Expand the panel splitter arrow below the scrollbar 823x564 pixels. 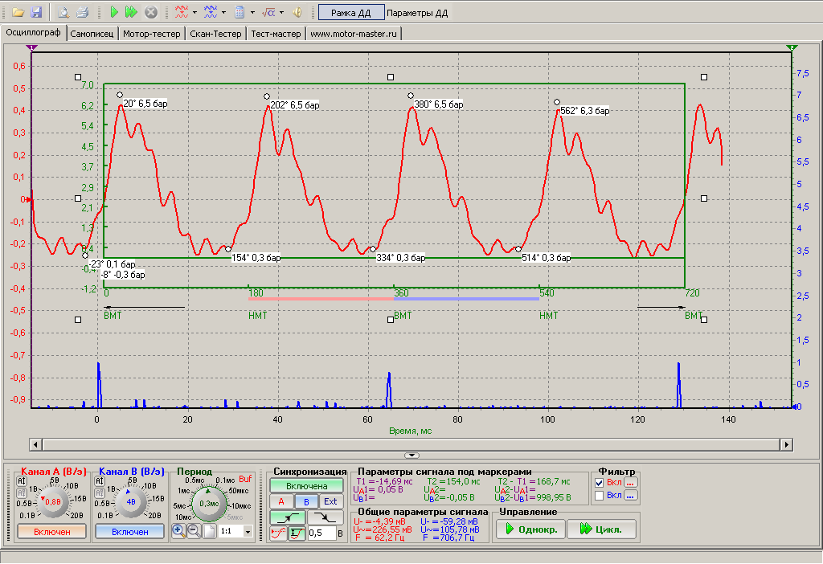pyautogui.click(x=411, y=455)
